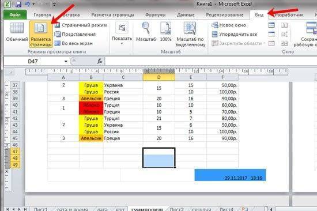Click the Insert Worksheet icon after Лист4
Image resolution: width=317 pixels, height=211 pixels.
(244, 209)
